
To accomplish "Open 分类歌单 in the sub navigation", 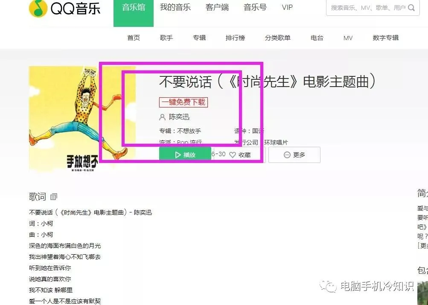I will [x=277, y=38].
